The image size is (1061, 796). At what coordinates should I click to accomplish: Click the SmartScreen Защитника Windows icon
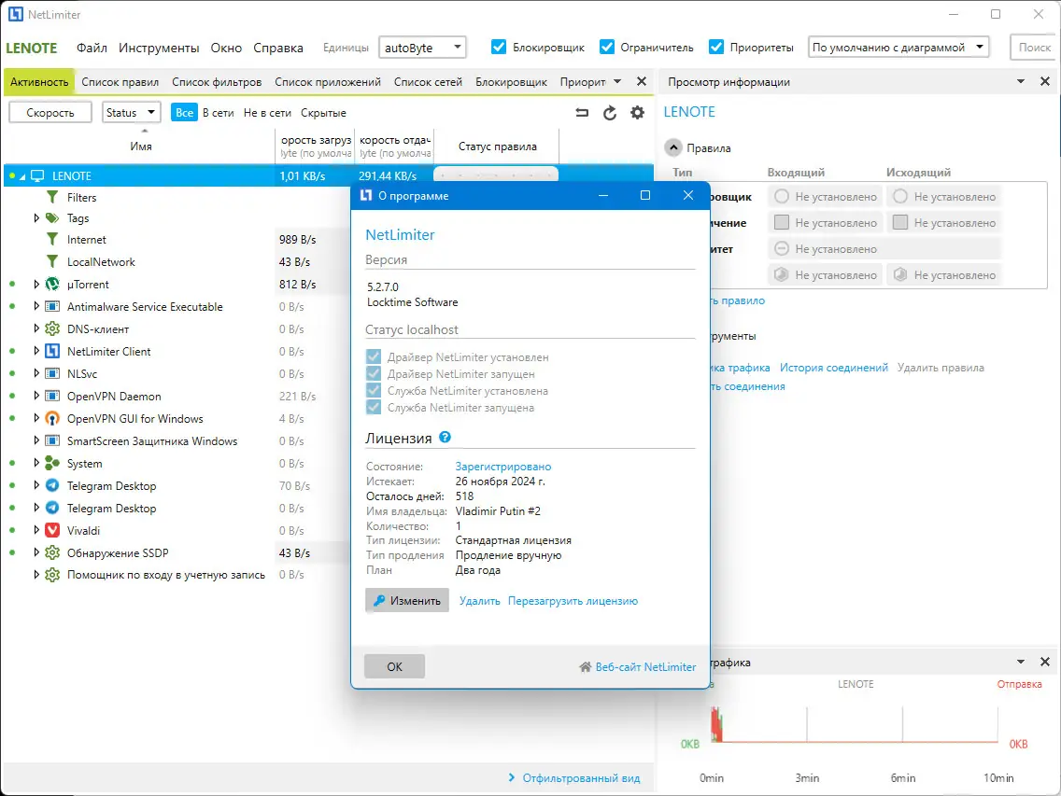click(52, 441)
